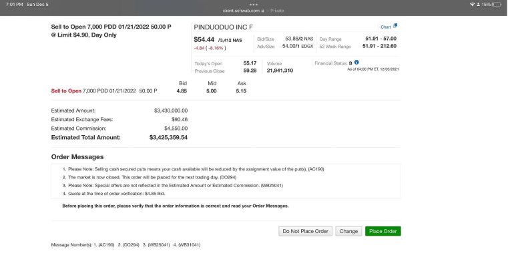Screen dimensions: 512x275
Task: Click Estimated Amount $3,430,000.00 value
Action: pyautogui.click(x=171, y=111)
